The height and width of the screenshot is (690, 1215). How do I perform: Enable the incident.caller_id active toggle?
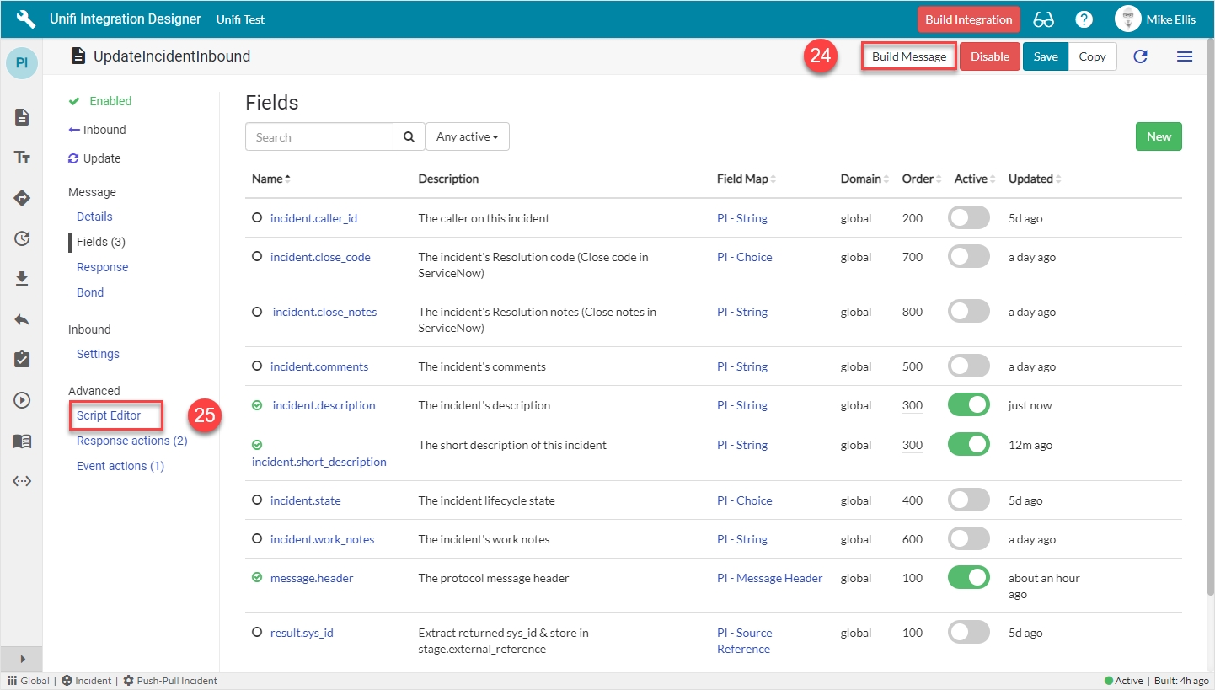[x=968, y=218]
